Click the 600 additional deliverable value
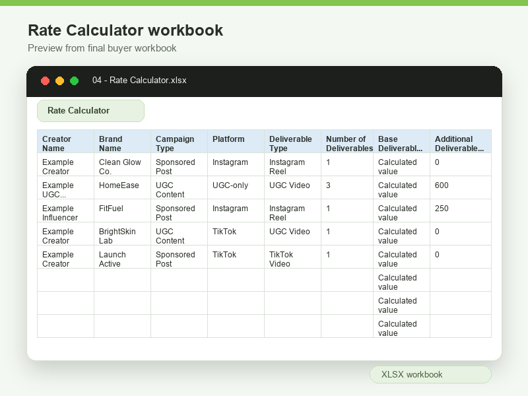 click(461, 187)
